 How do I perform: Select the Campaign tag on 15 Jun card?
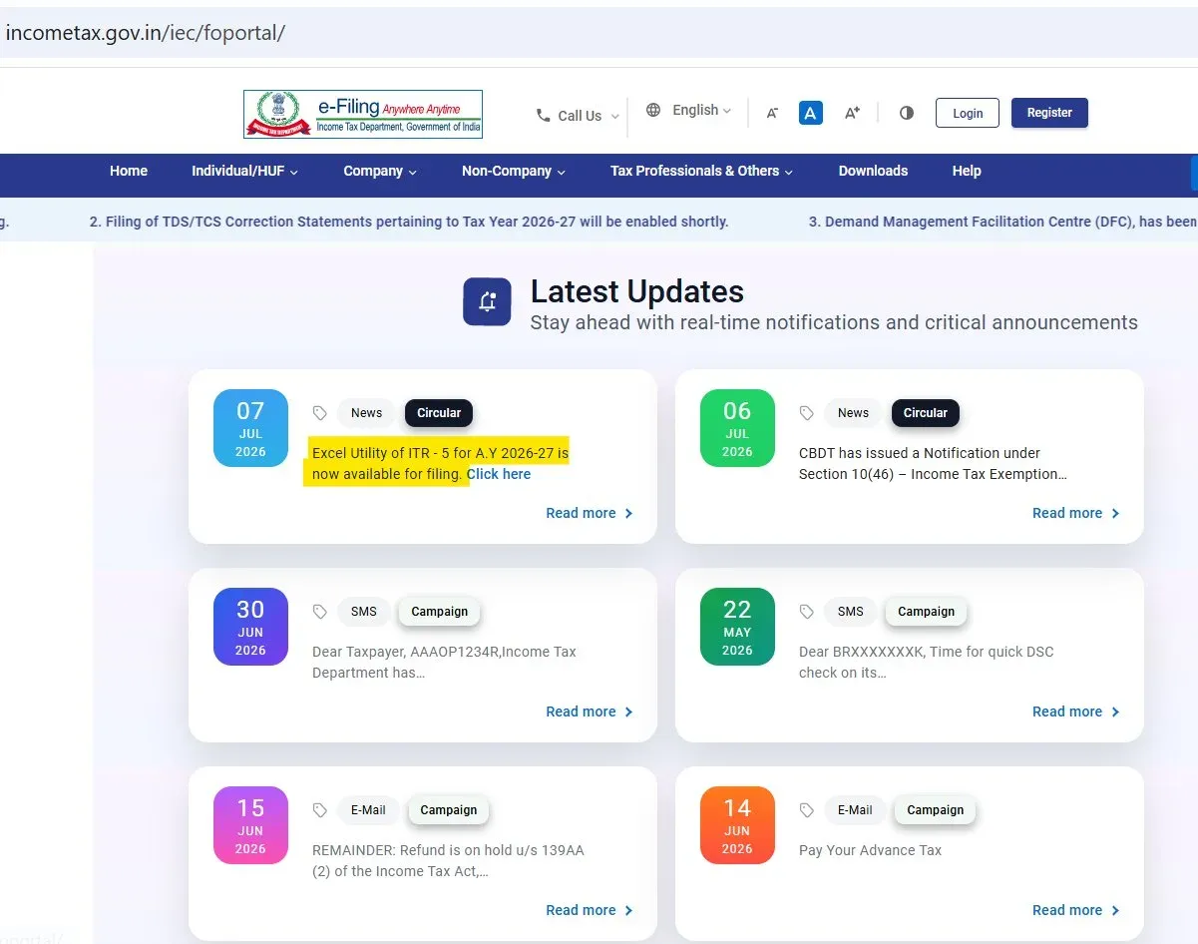(449, 810)
